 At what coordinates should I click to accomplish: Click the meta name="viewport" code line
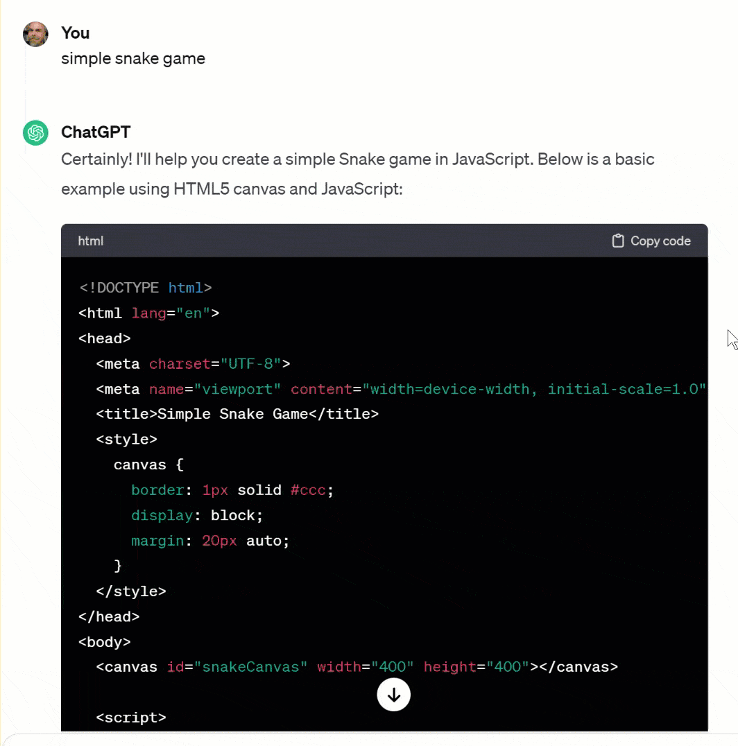click(401, 389)
